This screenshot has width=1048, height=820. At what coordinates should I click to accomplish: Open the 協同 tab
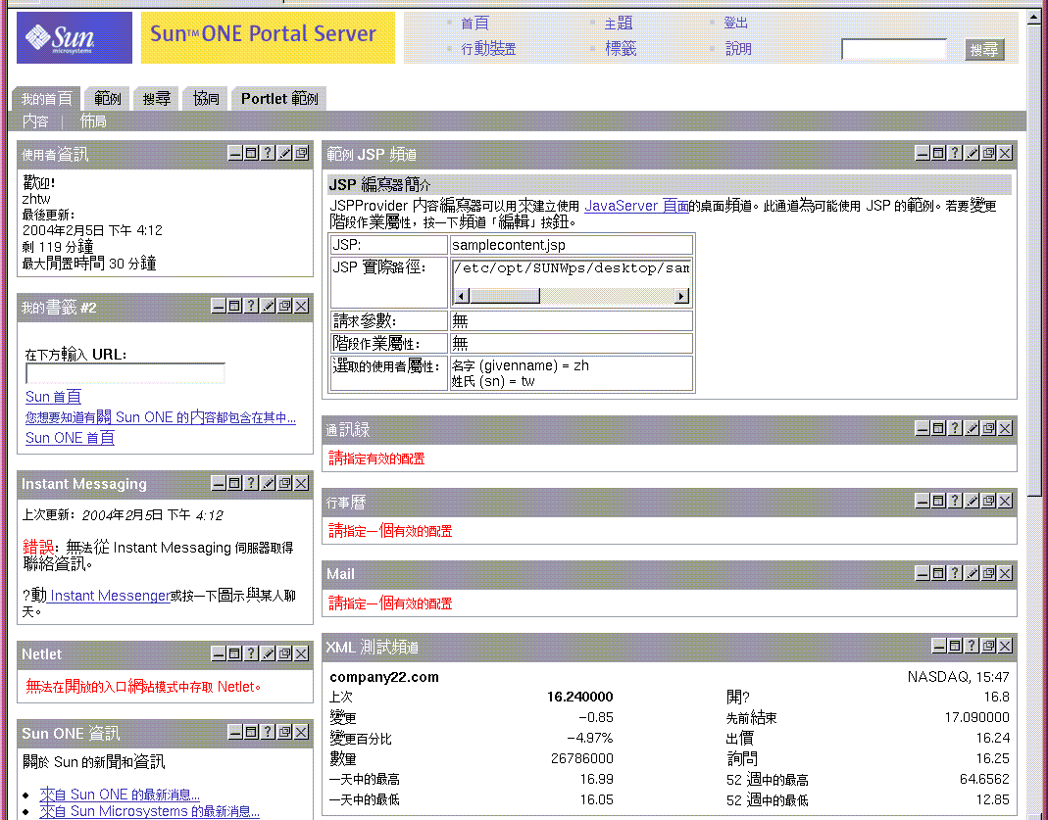[x=206, y=99]
